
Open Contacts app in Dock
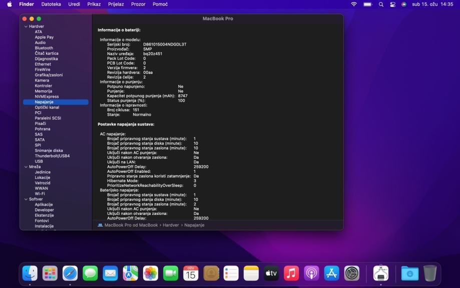211,273
